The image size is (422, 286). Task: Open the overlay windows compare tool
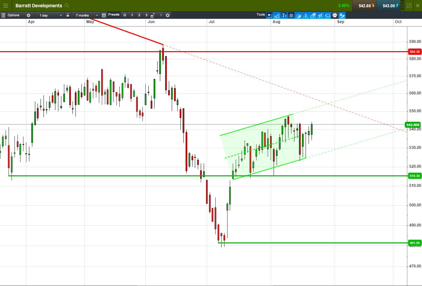click(x=313, y=15)
